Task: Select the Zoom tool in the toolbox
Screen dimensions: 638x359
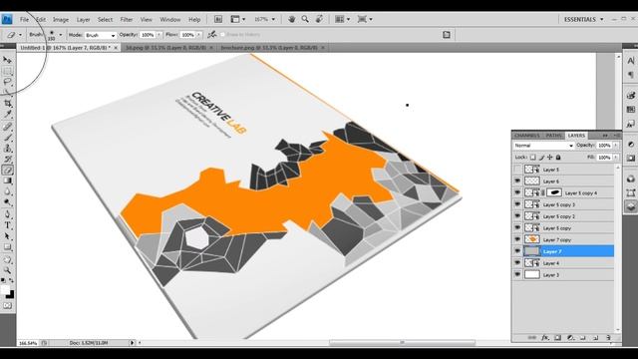Action: coord(7,270)
